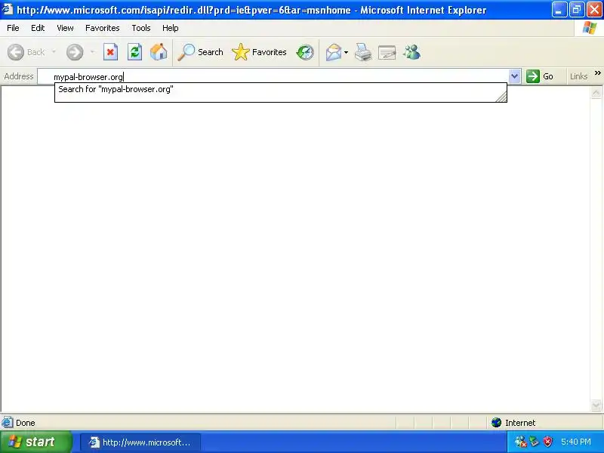Click the Internet zone globe icon
Screen dimensions: 604x453
[x=496, y=423]
